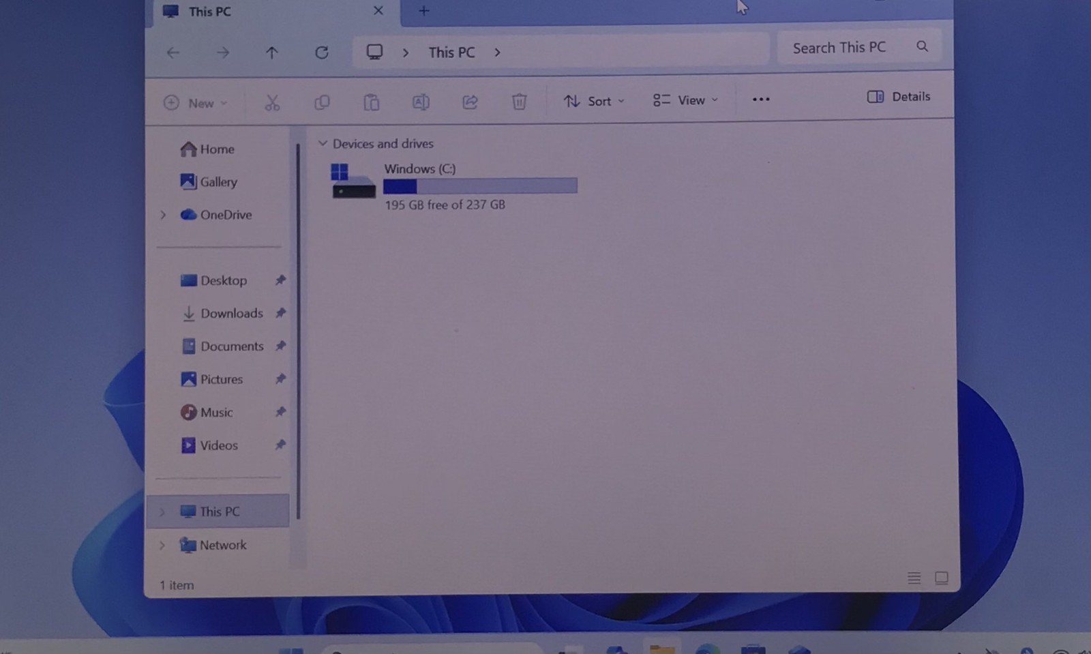This screenshot has width=1091, height=654.
Task: Switch to large thumbnails view in the status bar
Action: pos(942,578)
